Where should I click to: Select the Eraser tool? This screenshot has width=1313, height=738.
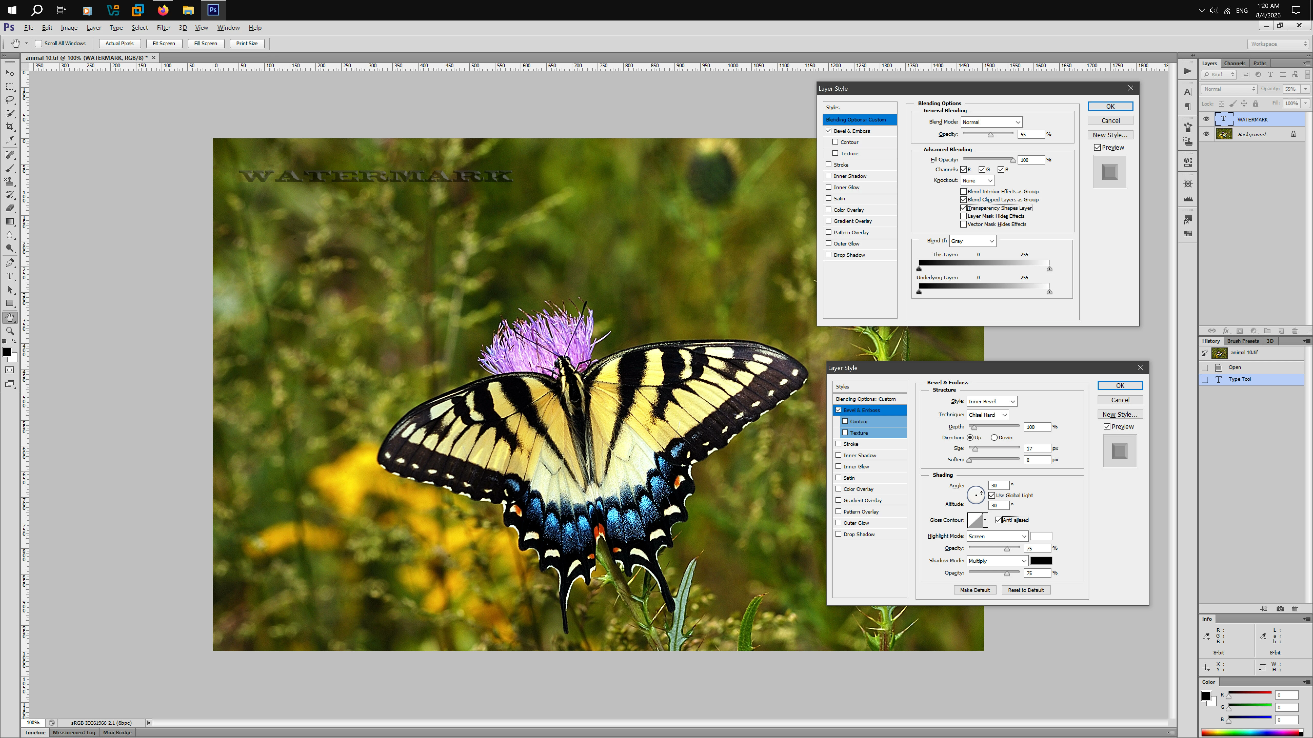click(10, 208)
